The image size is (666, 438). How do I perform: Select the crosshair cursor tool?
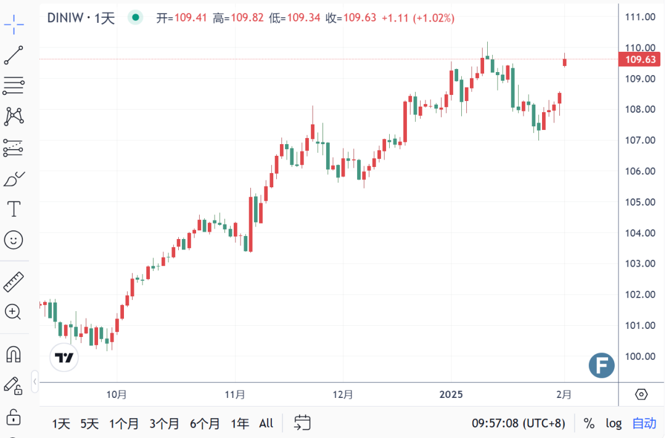14,25
